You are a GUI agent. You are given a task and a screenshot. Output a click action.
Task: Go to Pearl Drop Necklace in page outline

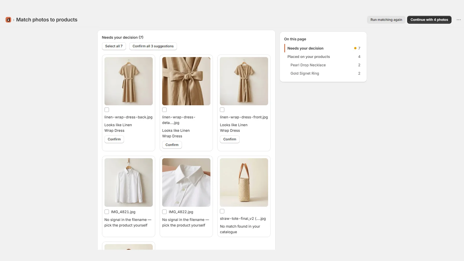pos(323,65)
